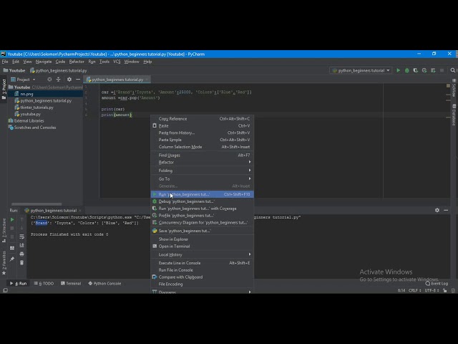Open the Python Console tab

[x=104, y=284]
